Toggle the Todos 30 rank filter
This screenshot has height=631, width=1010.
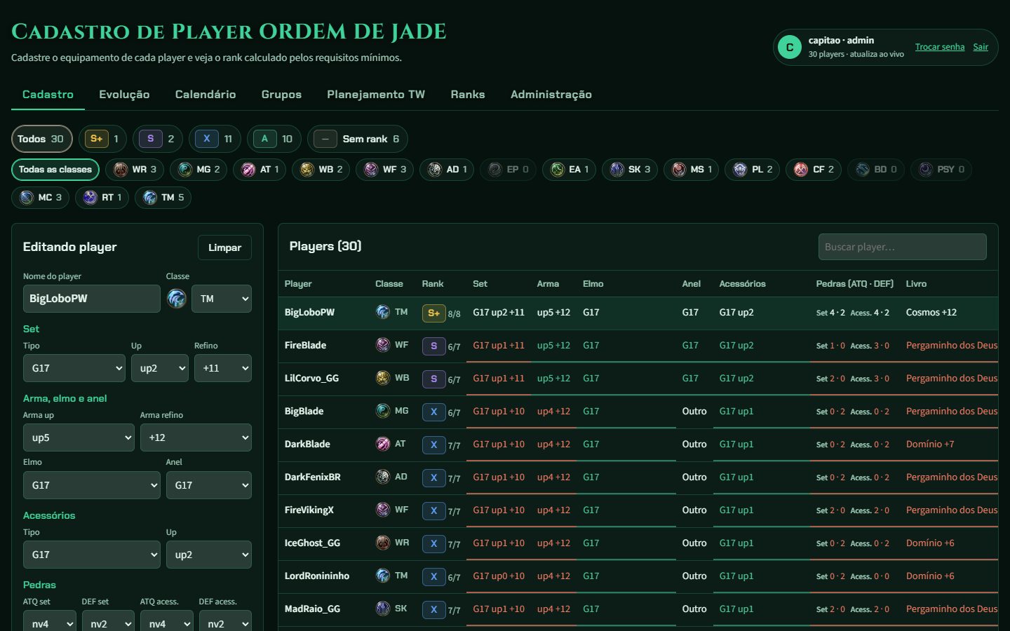pos(41,139)
